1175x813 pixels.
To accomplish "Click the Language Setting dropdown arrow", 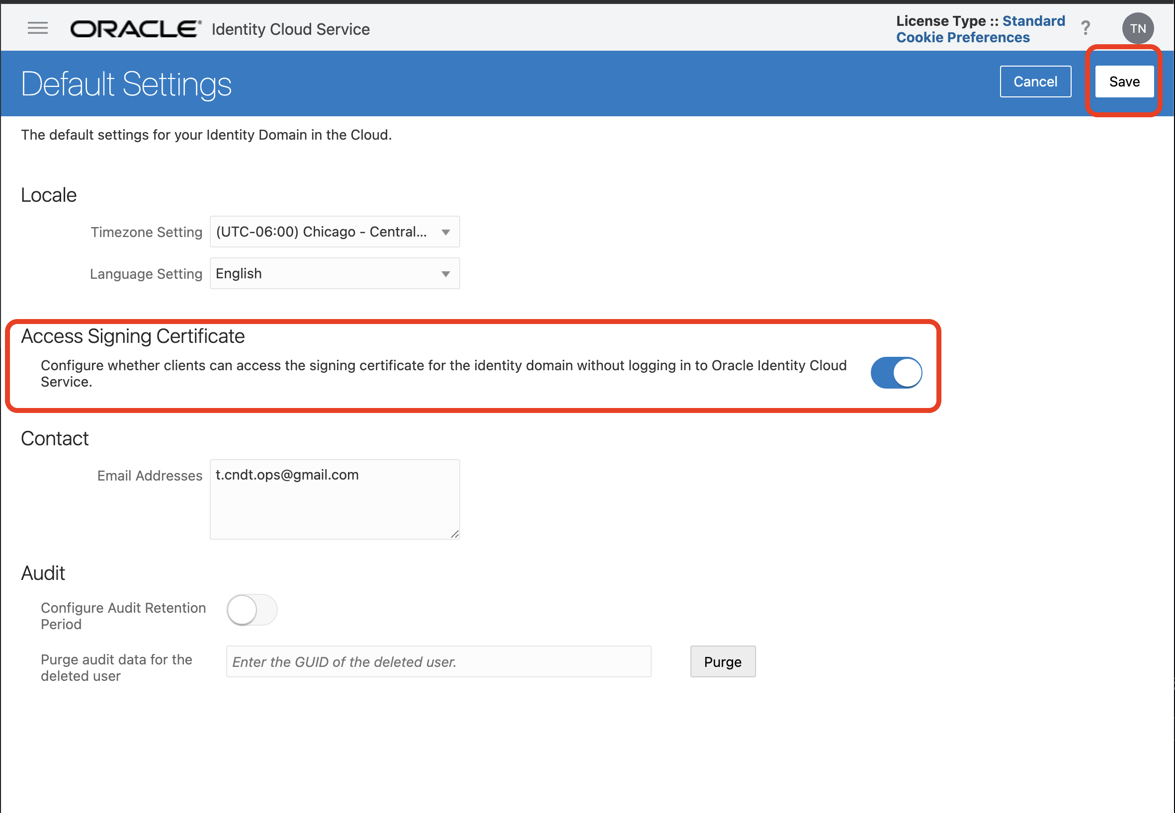I will [x=445, y=274].
